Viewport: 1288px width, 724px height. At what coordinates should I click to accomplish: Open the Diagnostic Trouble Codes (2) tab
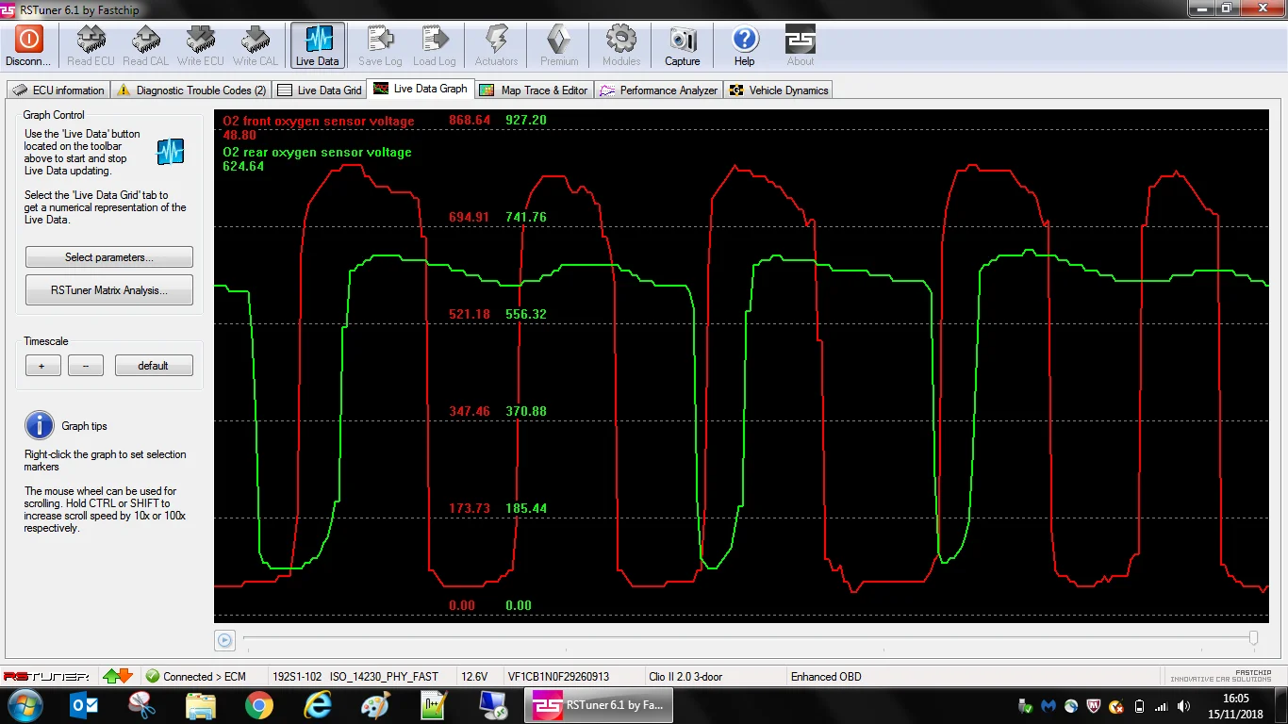point(191,90)
